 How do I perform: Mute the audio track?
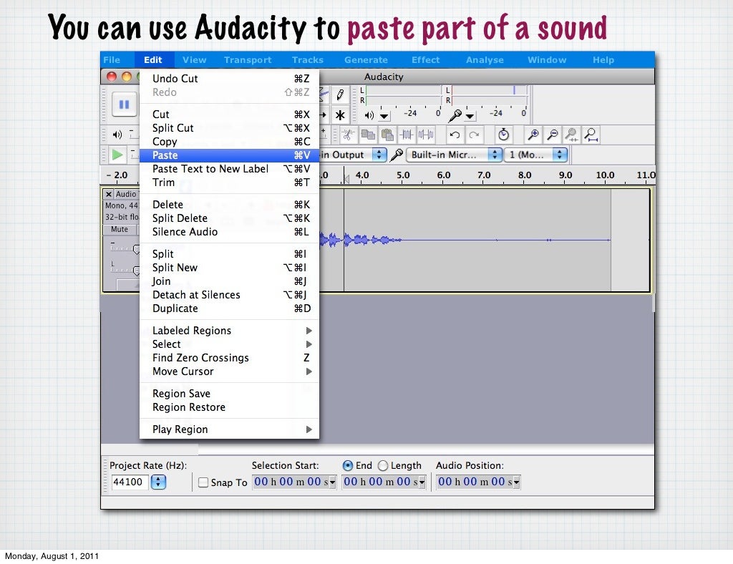120,230
